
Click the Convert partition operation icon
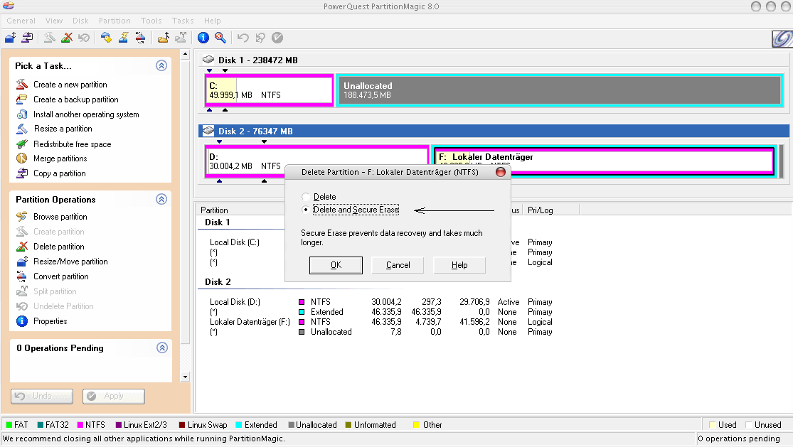[x=22, y=276]
